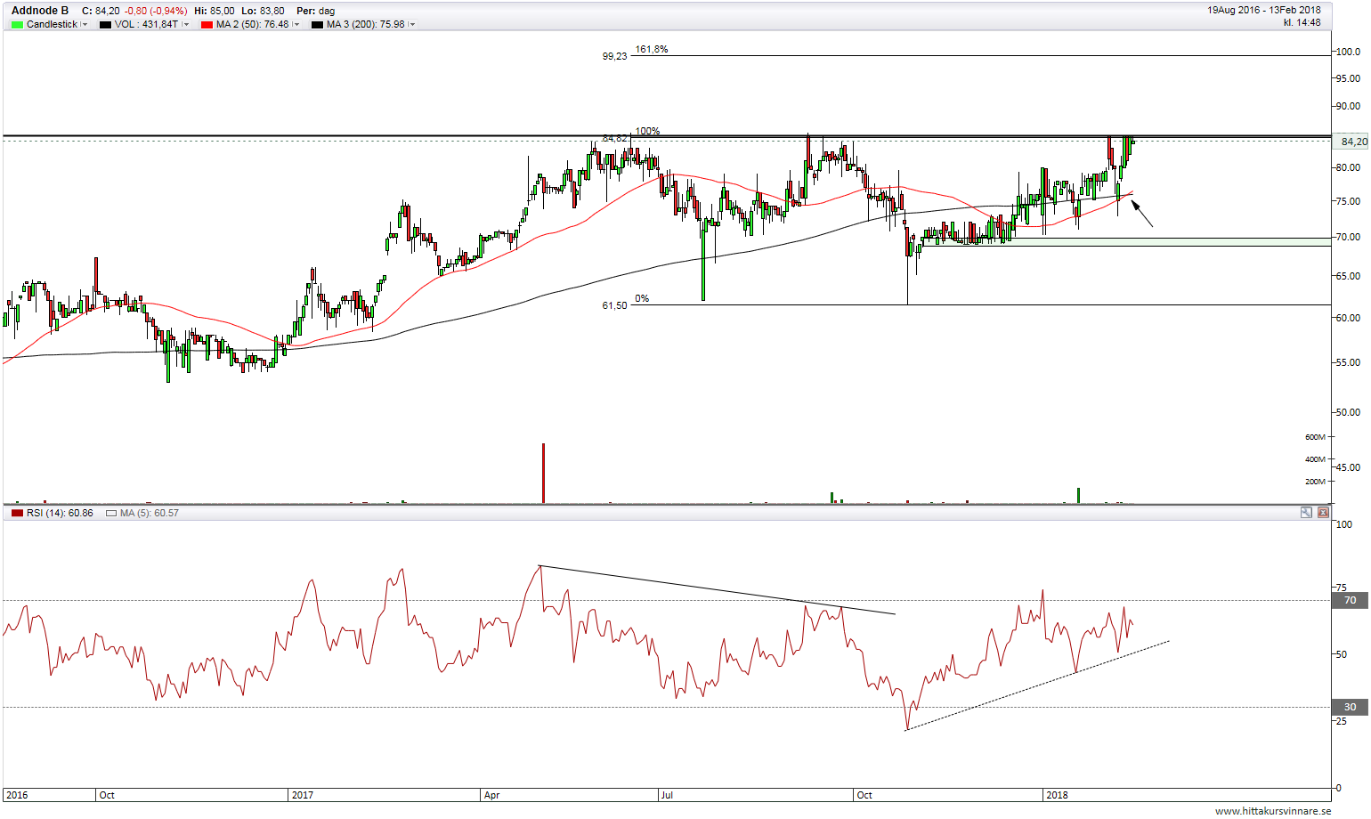Click the RSI 30 oversold level label
Image resolution: width=1371 pixels, height=819 pixels.
[x=1350, y=708]
